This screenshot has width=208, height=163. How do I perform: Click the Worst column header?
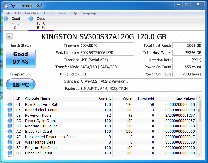[123, 98]
